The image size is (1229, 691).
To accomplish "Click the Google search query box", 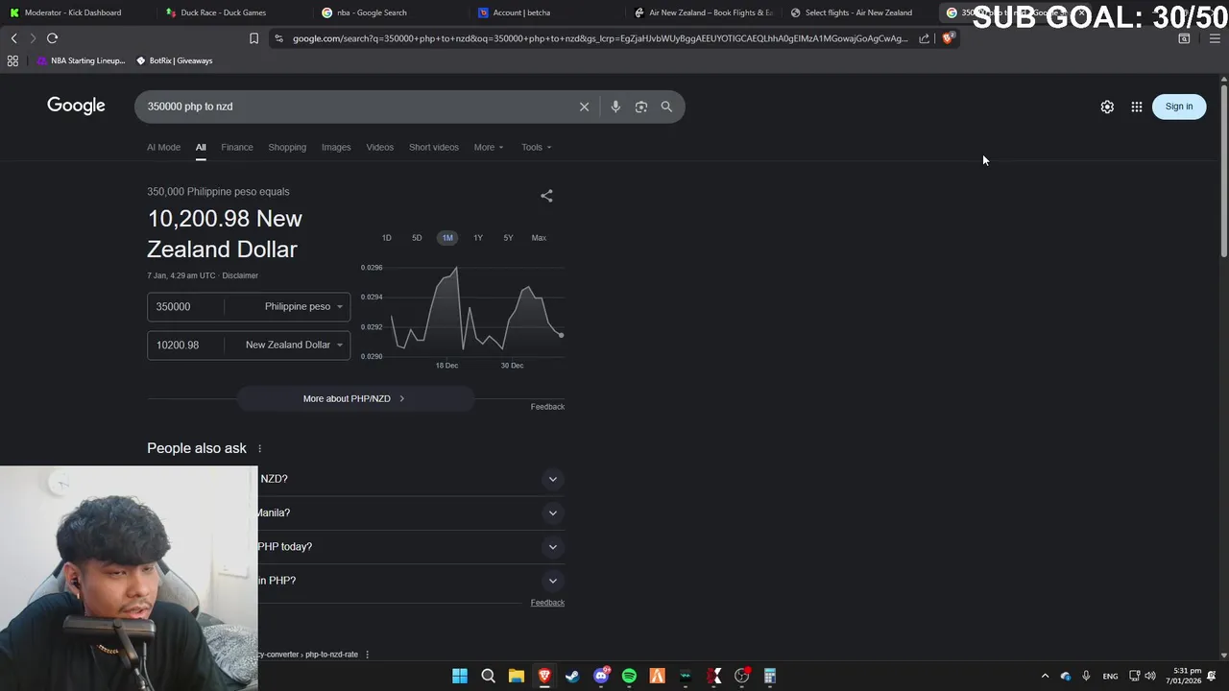I will [x=355, y=107].
